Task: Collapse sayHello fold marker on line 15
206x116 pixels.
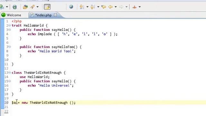Action: coord(10,81)
